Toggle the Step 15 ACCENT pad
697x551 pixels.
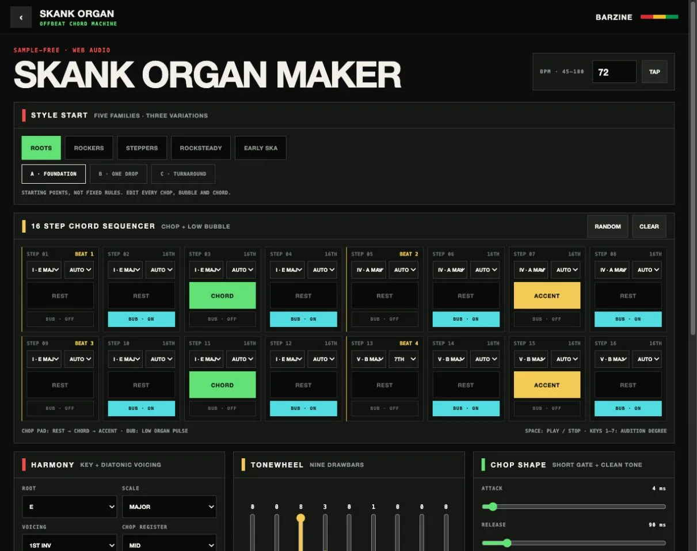(547, 385)
